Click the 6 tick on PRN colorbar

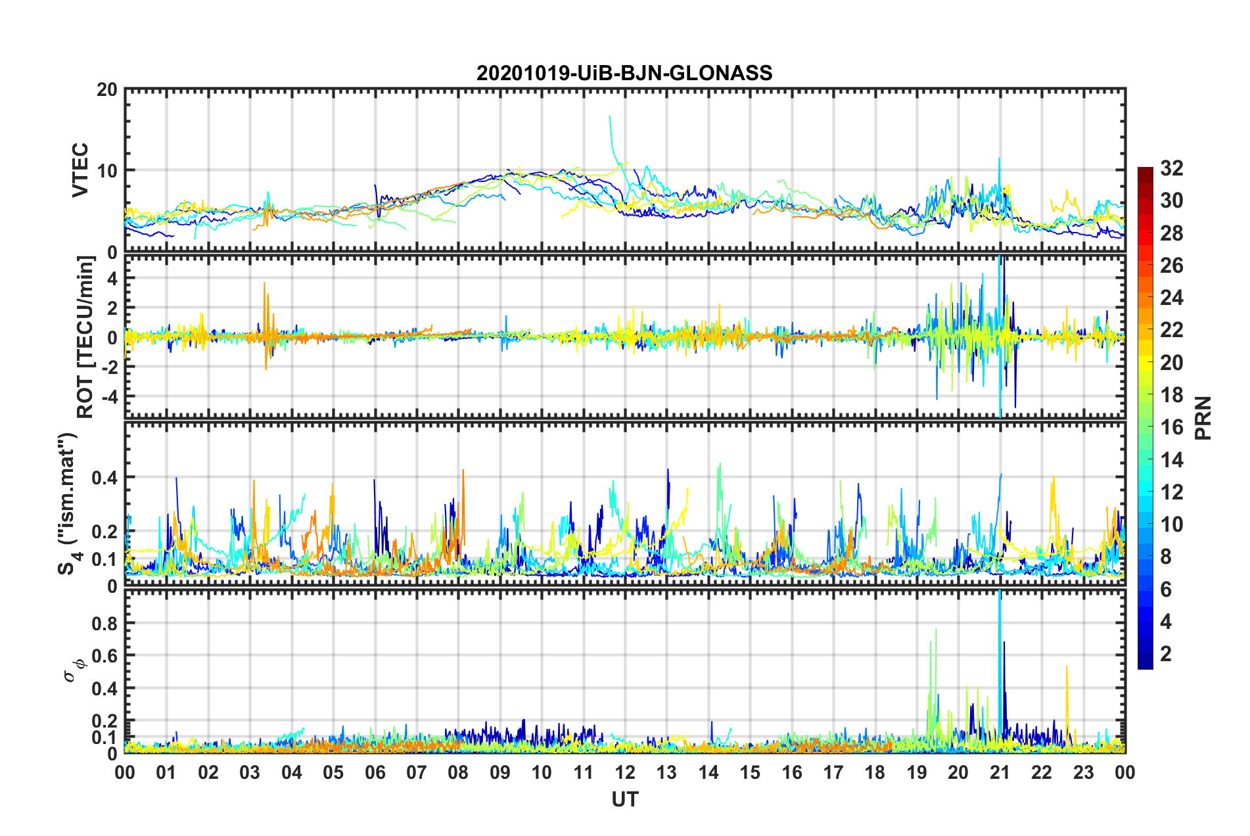pos(1167,590)
